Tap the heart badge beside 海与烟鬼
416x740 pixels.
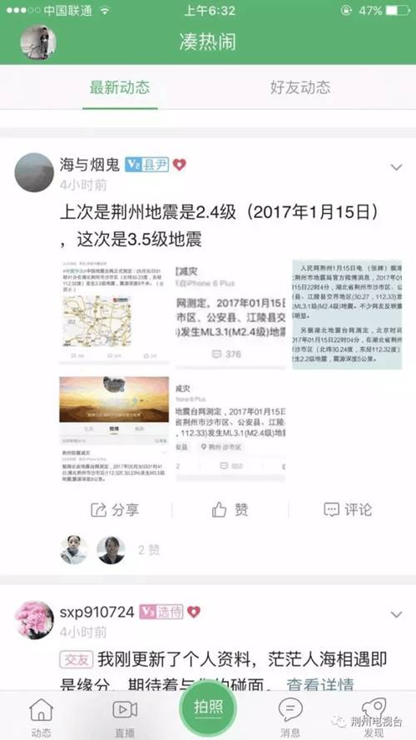[179, 165]
